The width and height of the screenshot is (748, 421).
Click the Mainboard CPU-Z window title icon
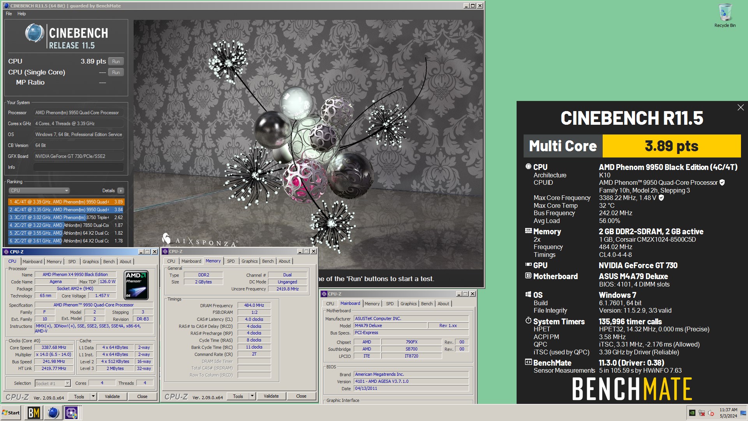click(x=324, y=294)
